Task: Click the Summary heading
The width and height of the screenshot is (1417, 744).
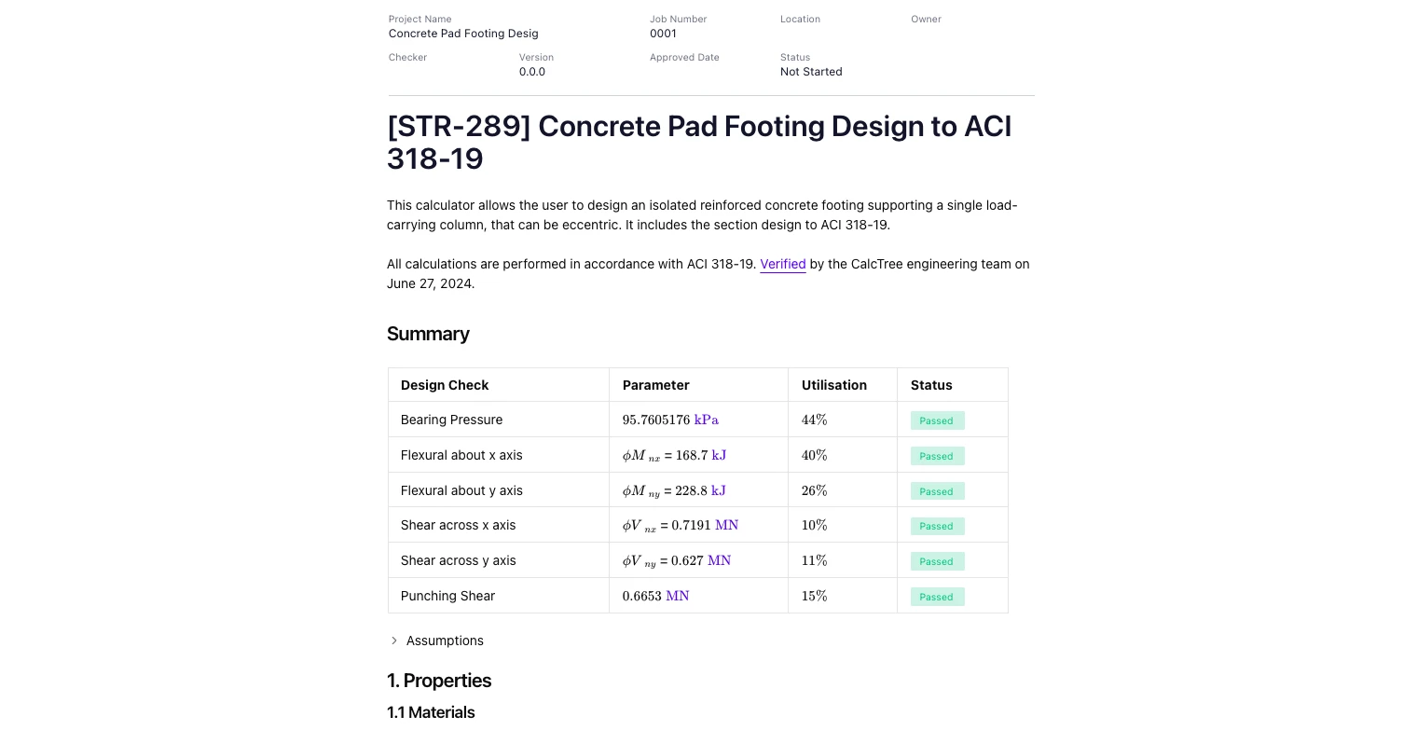Action: 428,334
